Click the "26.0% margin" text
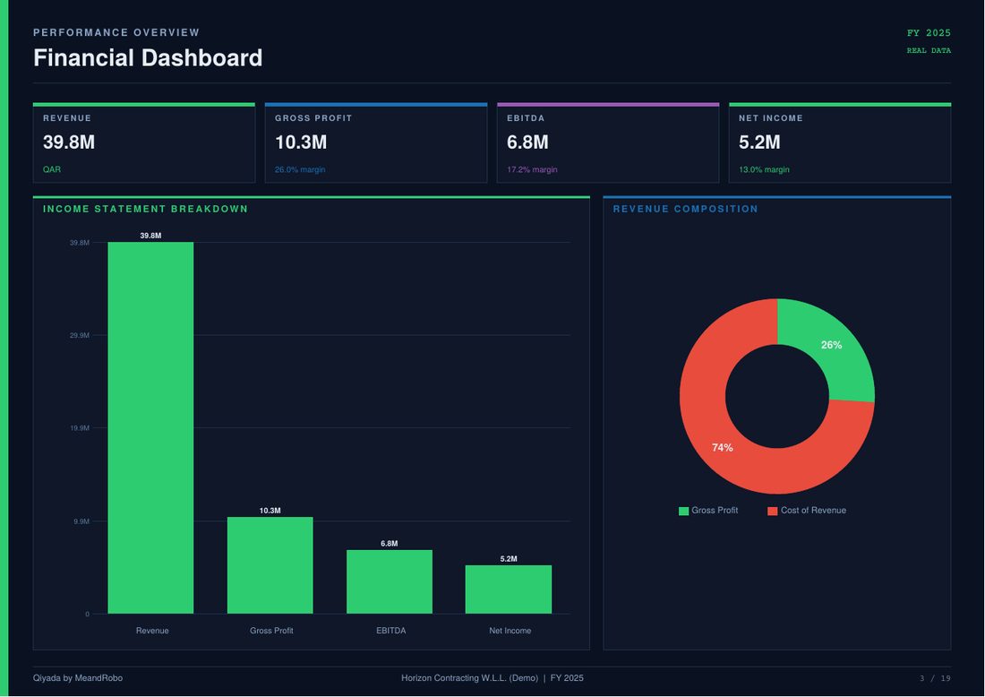This screenshot has height=697, width=985. 300,169
